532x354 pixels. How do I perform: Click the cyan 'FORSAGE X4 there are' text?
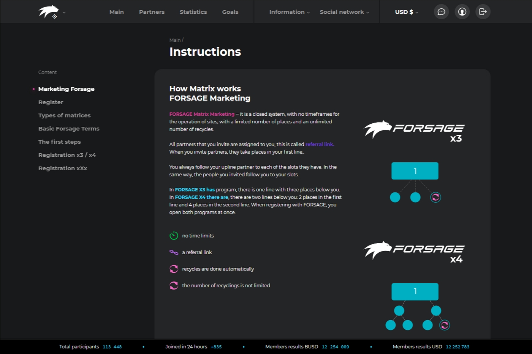(x=201, y=197)
